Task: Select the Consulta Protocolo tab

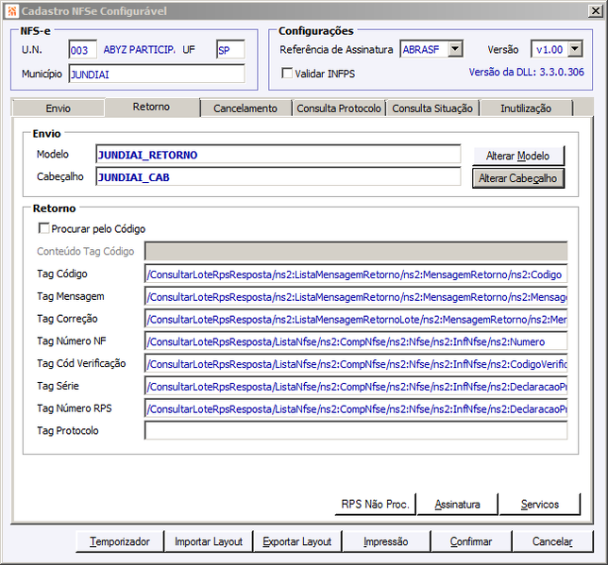Action: pyautogui.click(x=339, y=108)
